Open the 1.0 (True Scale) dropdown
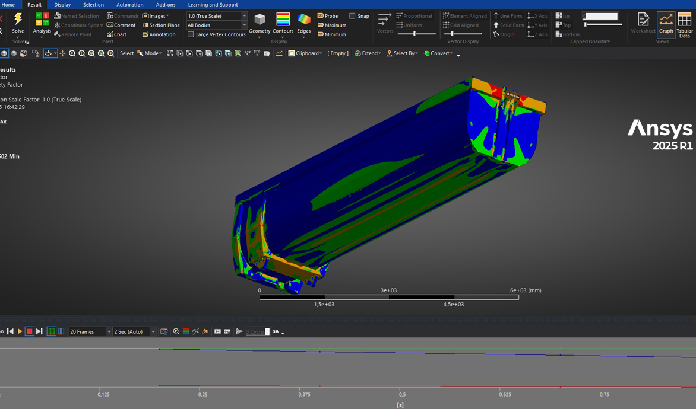 pos(244,16)
